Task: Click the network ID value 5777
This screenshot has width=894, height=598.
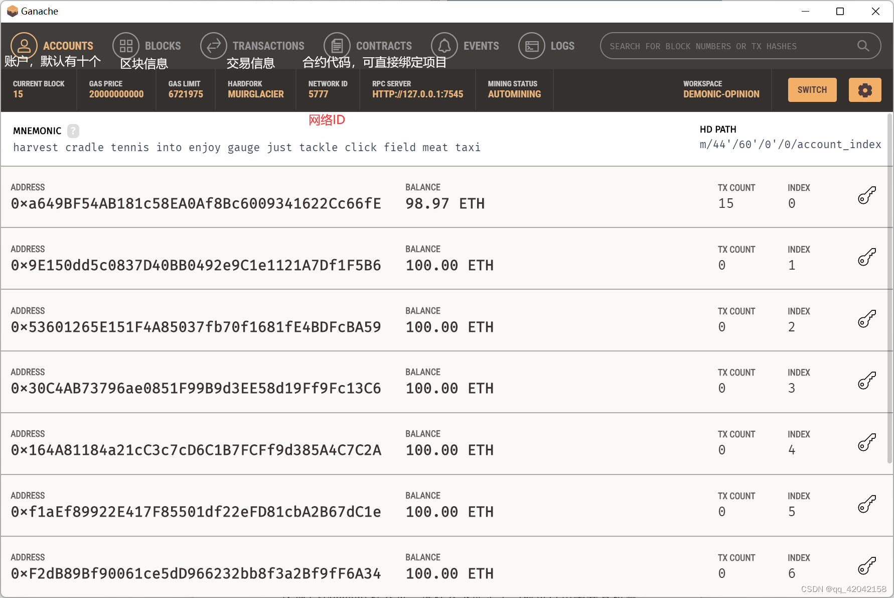Action: (x=318, y=94)
